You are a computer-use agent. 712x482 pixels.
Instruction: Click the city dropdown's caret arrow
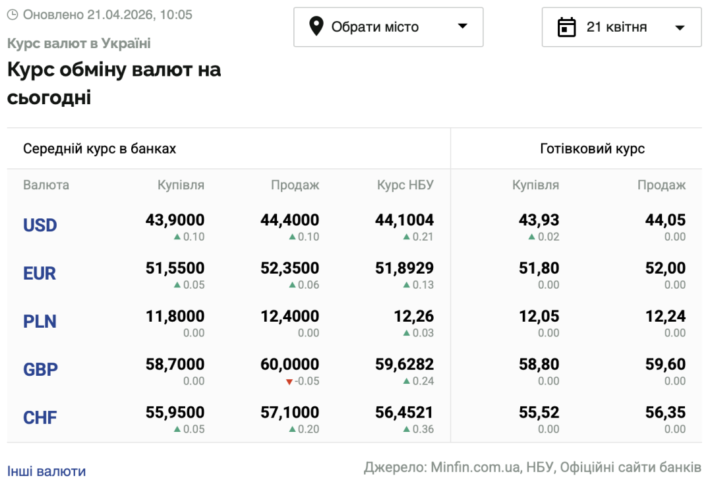tap(463, 27)
